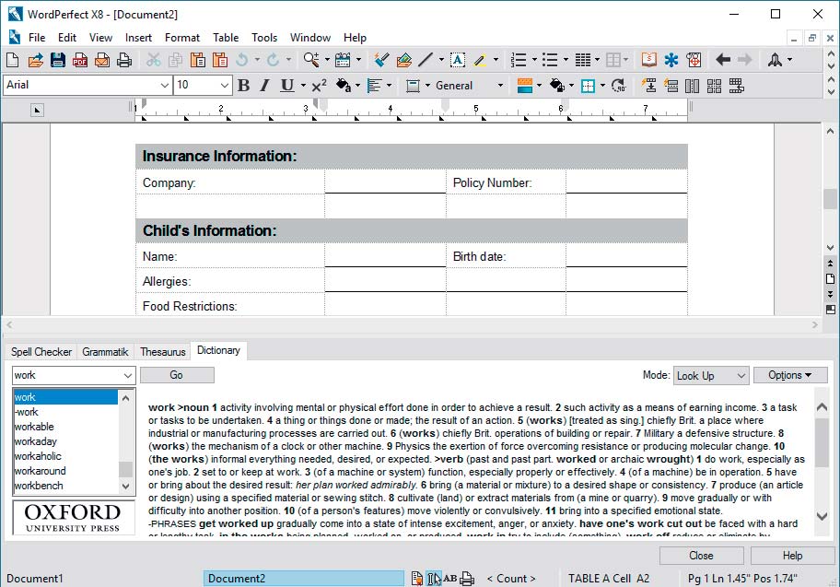This screenshot has width=840, height=587.
Task: Open the dictionary word combo box arrow
Action: (x=127, y=375)
